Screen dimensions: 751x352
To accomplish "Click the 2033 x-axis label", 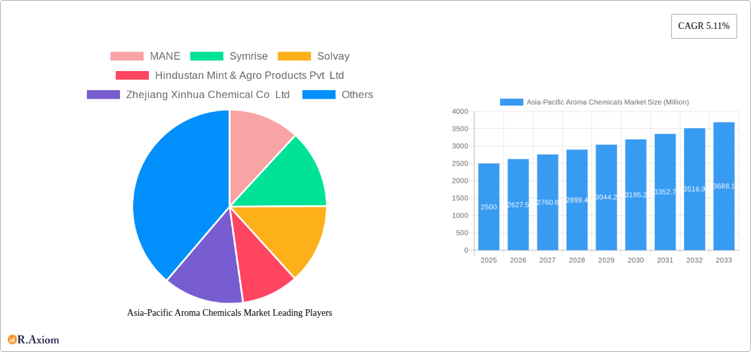I will pyautogui.click(x=724, y=260).
